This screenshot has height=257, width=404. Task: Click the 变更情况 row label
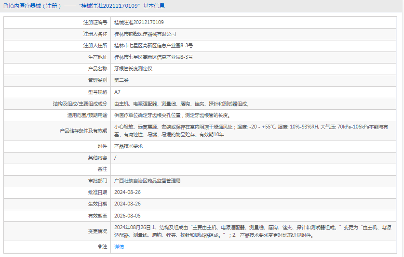point(97,231)
